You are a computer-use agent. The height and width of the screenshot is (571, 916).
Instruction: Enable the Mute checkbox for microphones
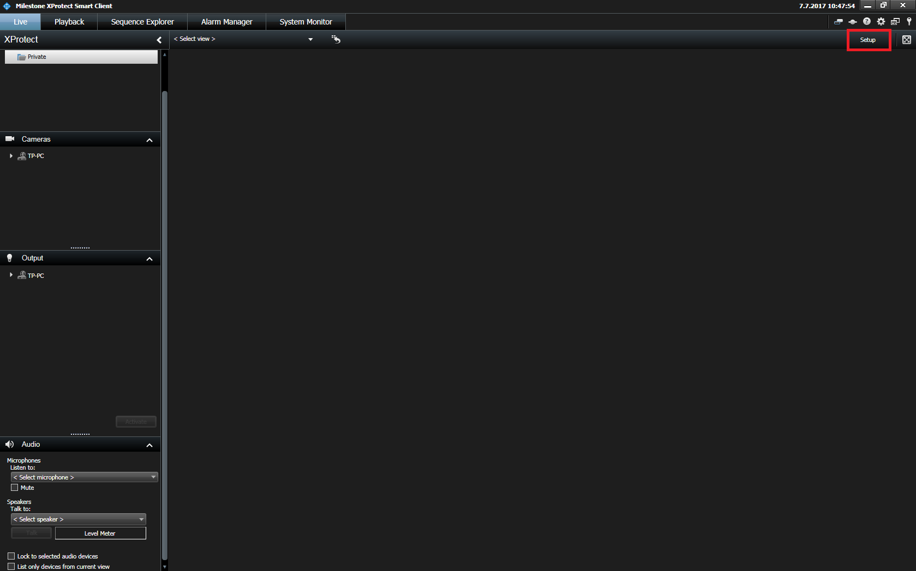click(15, 488)
